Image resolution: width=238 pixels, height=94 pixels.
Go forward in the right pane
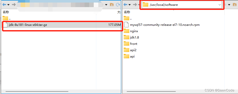click(x=135, y=5)
